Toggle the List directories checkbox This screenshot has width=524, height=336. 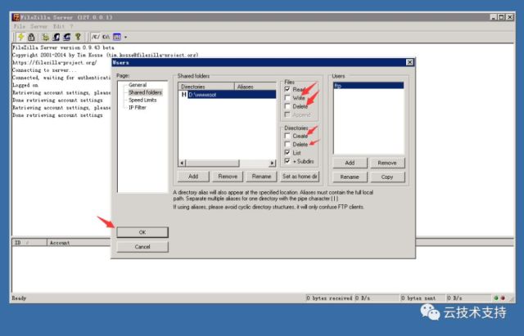pos(287,153)
